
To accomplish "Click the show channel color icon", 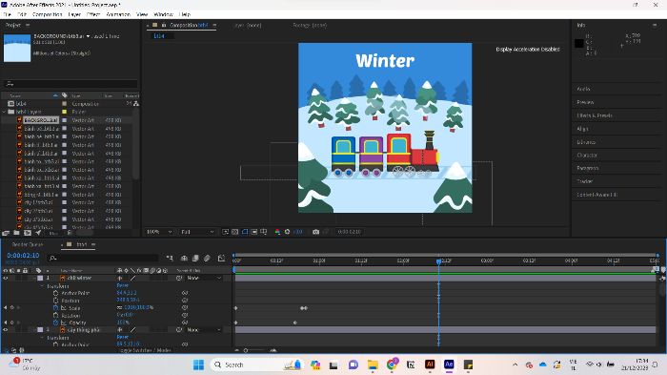I will pyautogui.click(x=277, y=232).
